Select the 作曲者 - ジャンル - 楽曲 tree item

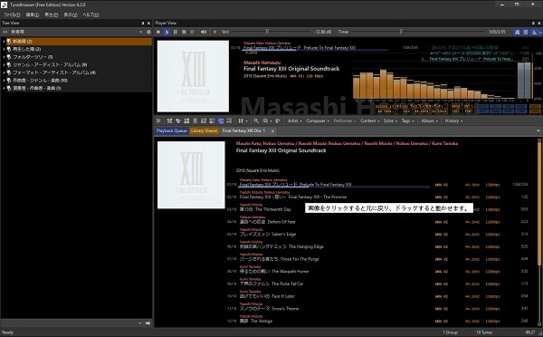tap(40, 81)
